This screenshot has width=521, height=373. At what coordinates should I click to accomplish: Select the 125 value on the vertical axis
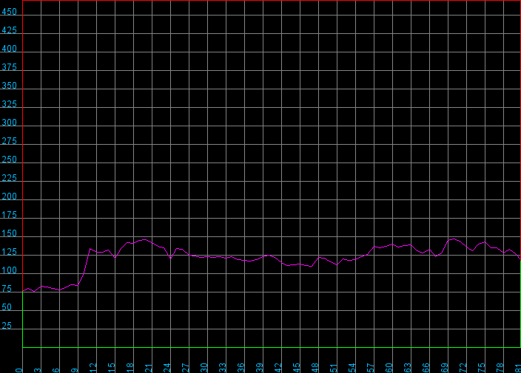click(10, 252)
